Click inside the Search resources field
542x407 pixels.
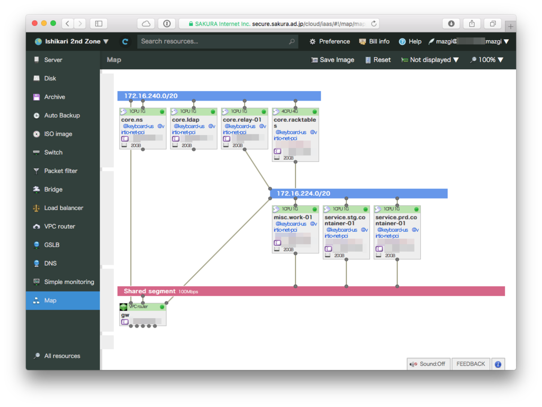point(212,41)
